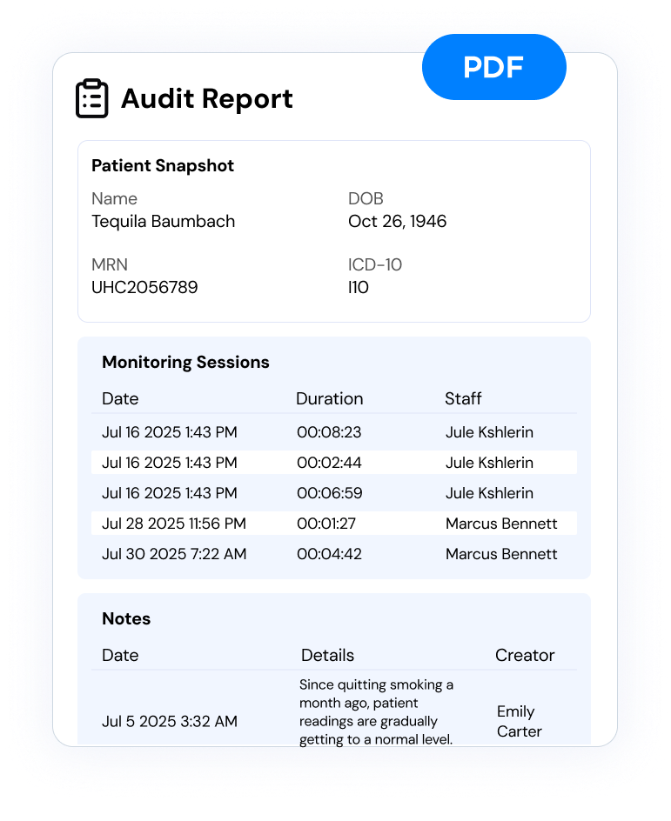Click patient name Tequila Baumbach
Screen dimensions: 671x821
coord(164,221)
